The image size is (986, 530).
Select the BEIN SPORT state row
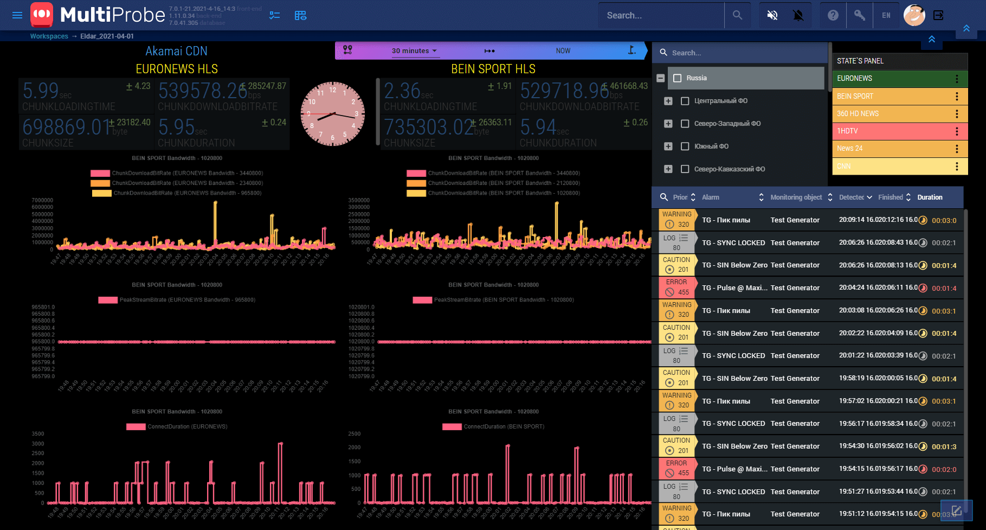point(900,96)
